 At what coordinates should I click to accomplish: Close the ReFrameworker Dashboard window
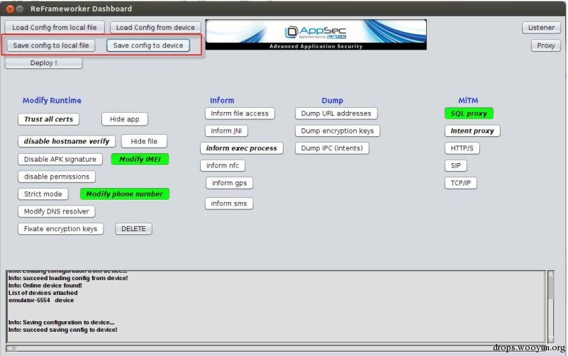point(8,9)
